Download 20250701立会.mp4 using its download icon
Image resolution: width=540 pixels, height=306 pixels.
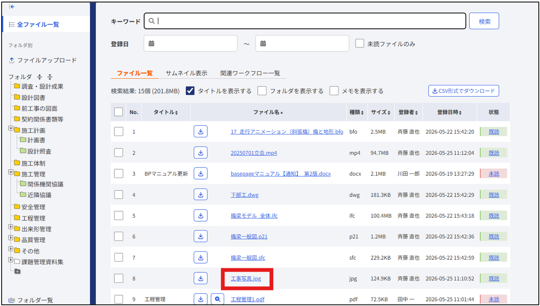(201, 153)
